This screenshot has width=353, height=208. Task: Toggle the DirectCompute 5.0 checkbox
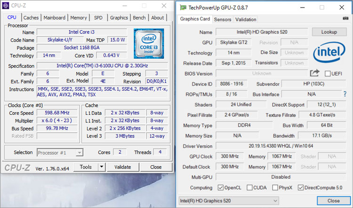pos(301,187)
